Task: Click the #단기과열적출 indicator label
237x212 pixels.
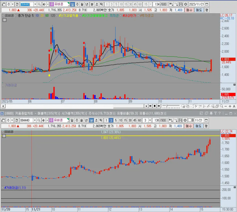Action: point(68,16)
